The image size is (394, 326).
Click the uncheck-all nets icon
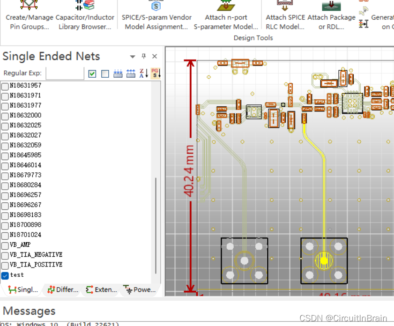(105, 74)
